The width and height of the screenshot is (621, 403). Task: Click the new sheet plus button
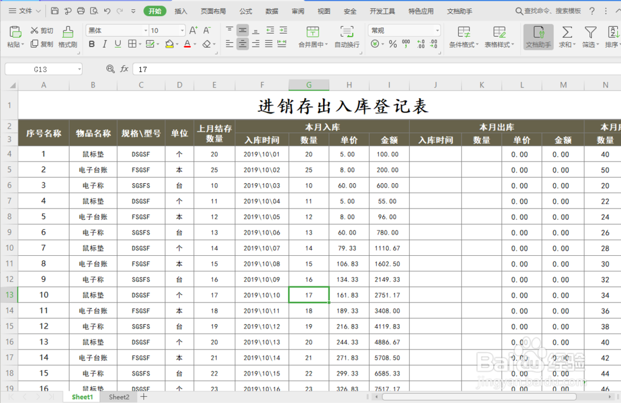(x=145, y=397)
